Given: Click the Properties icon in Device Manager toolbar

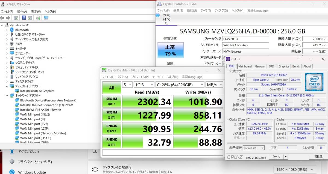Looking at the screenshot, I should (16, 18).
